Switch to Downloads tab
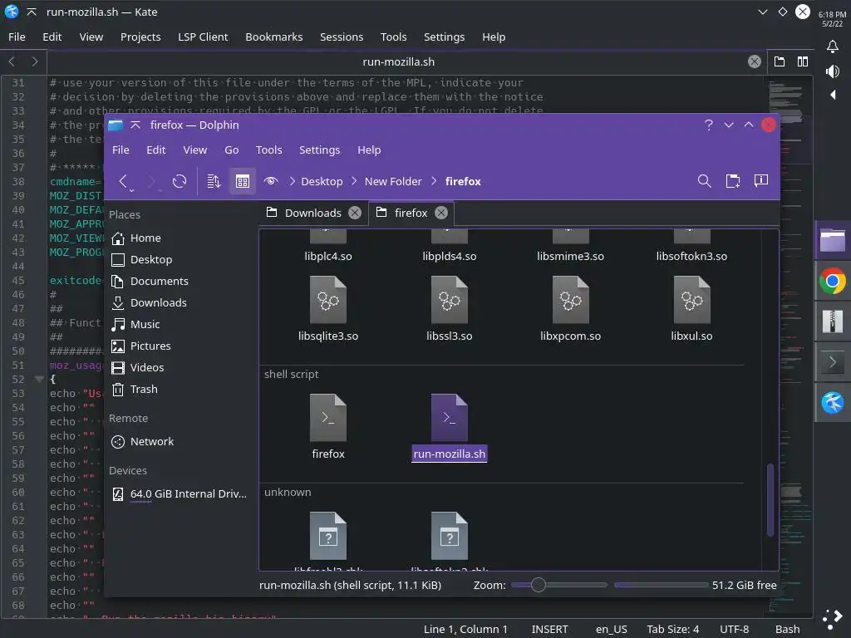 click(x=313, y=213)
